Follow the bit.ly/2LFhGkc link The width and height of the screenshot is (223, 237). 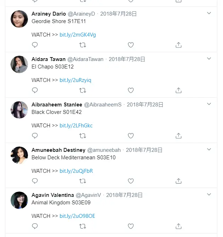(76, 126)
